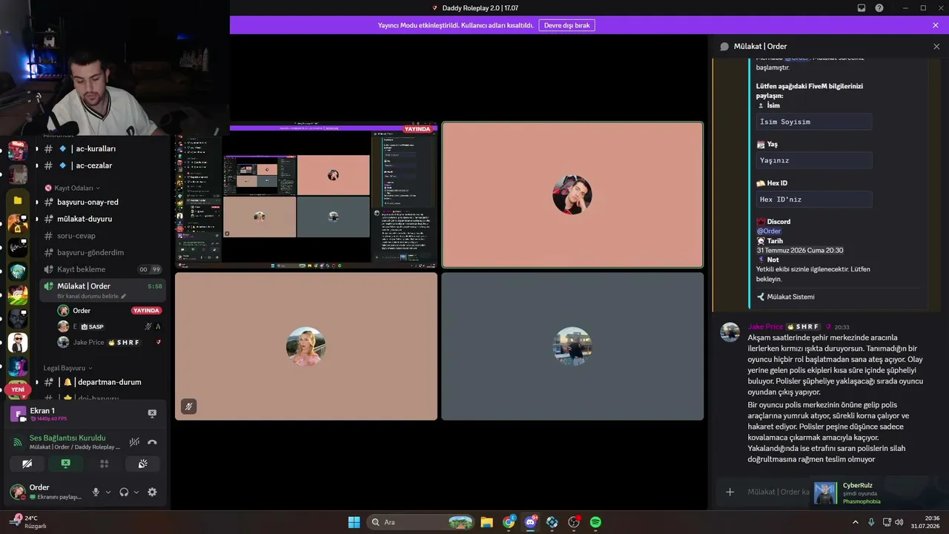The height and width of the screenshot is (534, 949).
Task: Open Discord from the taskbar
Action: click(x=531, y=522)
